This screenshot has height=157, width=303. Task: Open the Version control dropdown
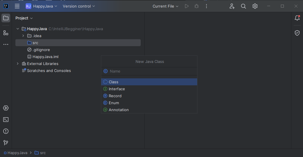tap(79, 6)
